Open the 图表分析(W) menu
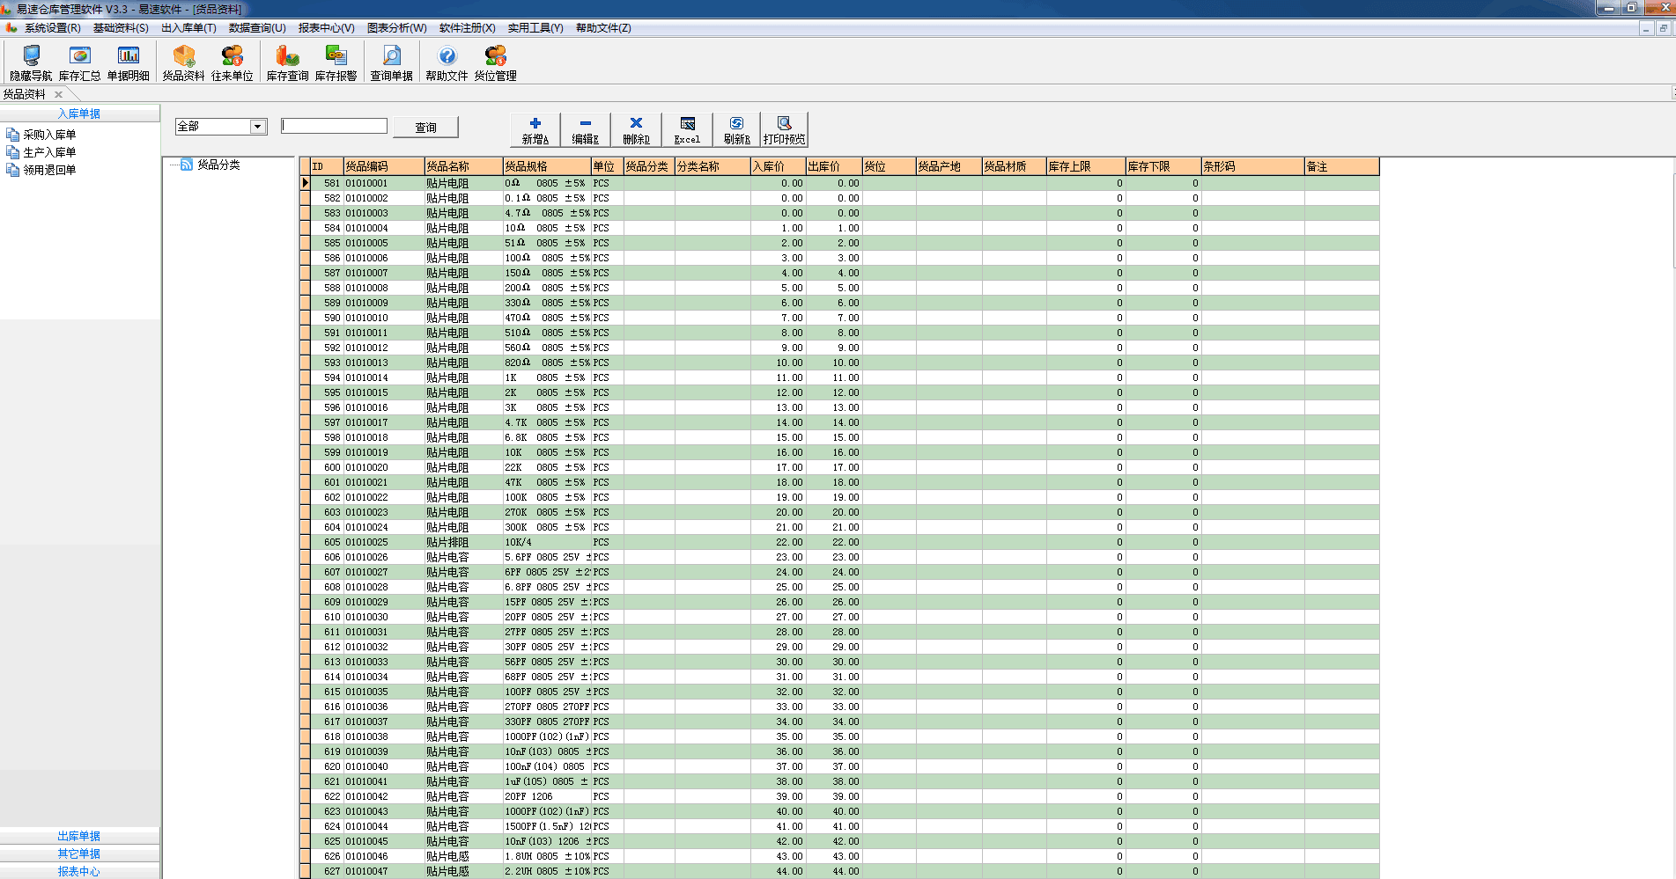This screenshot has height=879, width=1676. (396, 28)
